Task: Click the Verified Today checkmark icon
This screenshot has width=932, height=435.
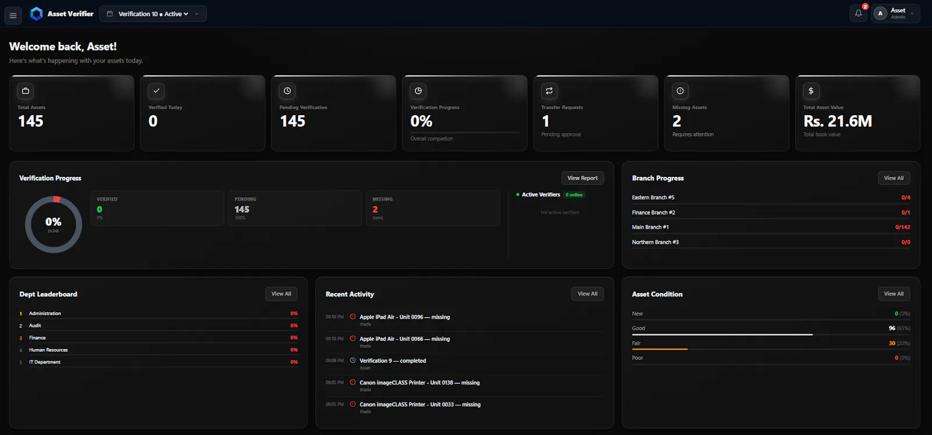Action: (x=156, y=91)
